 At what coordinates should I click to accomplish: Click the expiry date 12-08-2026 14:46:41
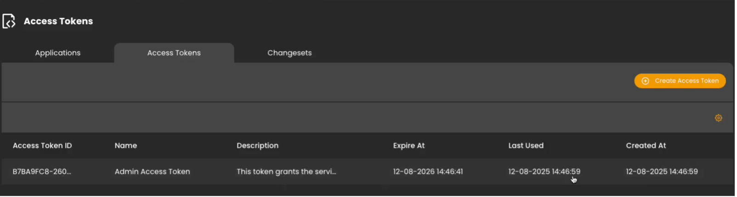(x=428, y=172)
